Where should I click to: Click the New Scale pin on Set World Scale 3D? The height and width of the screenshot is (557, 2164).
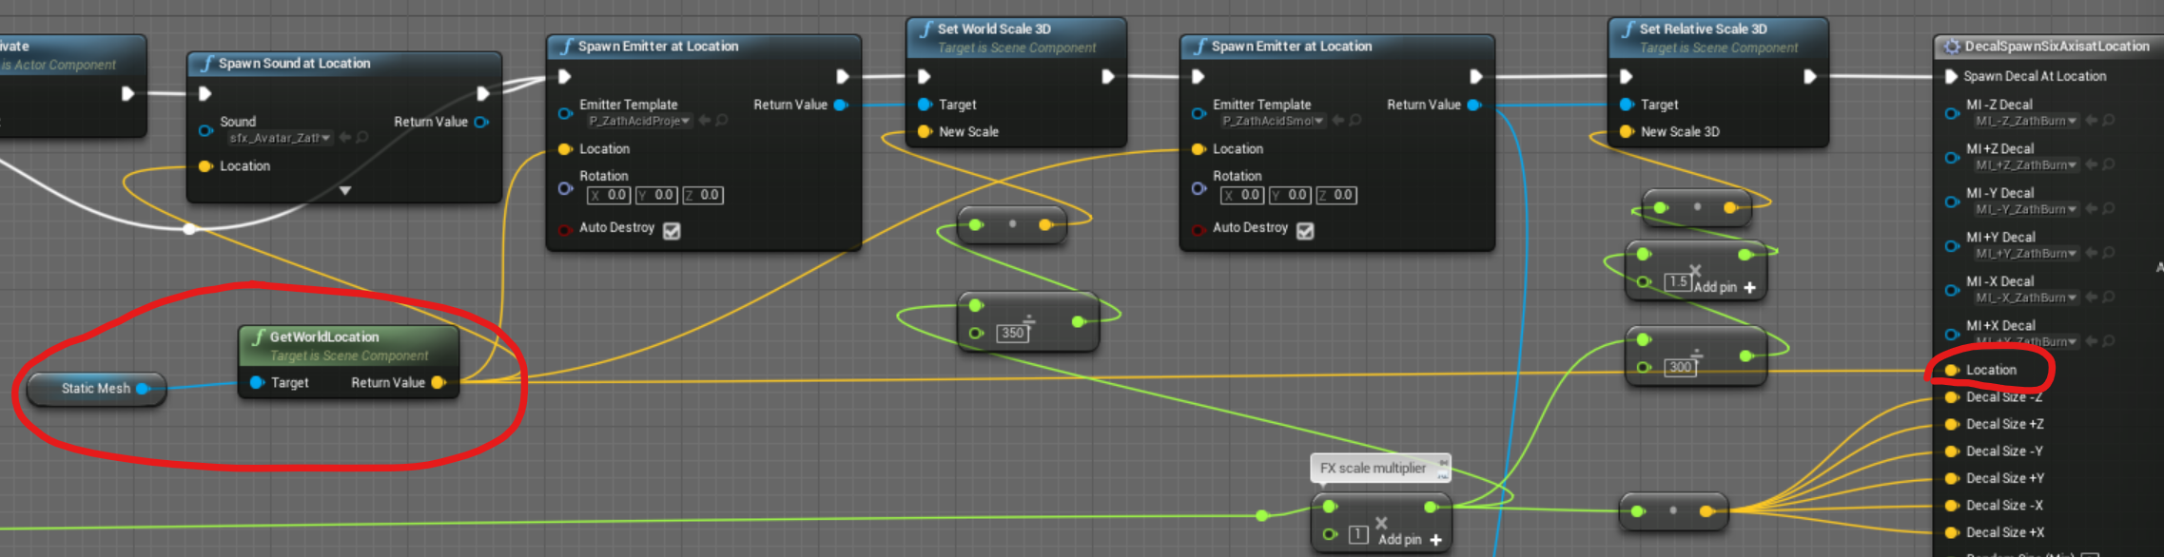[924, 131]
